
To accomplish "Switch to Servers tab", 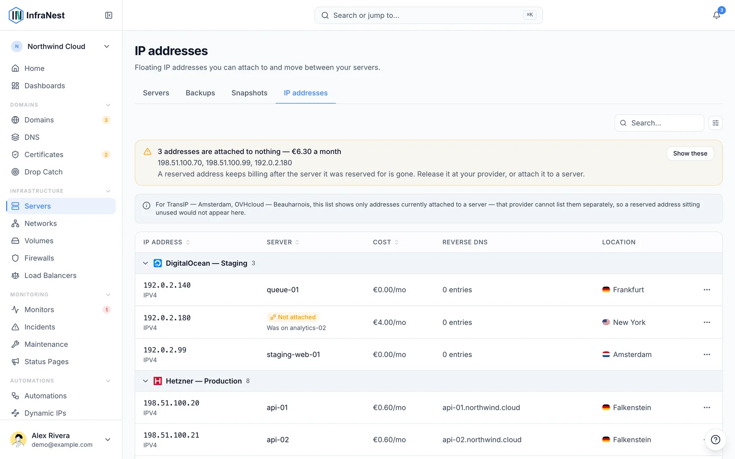I will (156, 93).
